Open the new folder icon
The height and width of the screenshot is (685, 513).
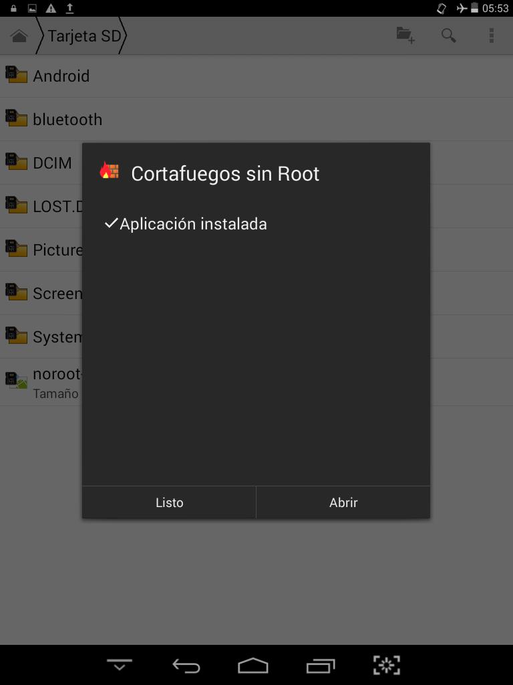(x=405, y=35)
